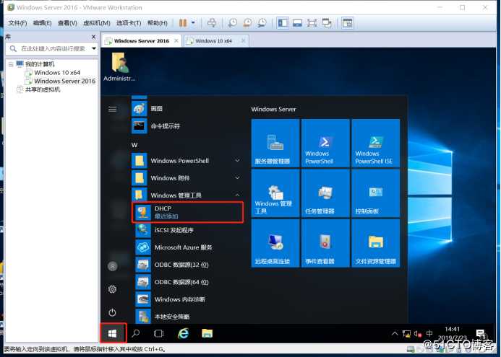501x357 pixels.
Task: Open Settings gear in Start menu
Action: pos(112,289)
